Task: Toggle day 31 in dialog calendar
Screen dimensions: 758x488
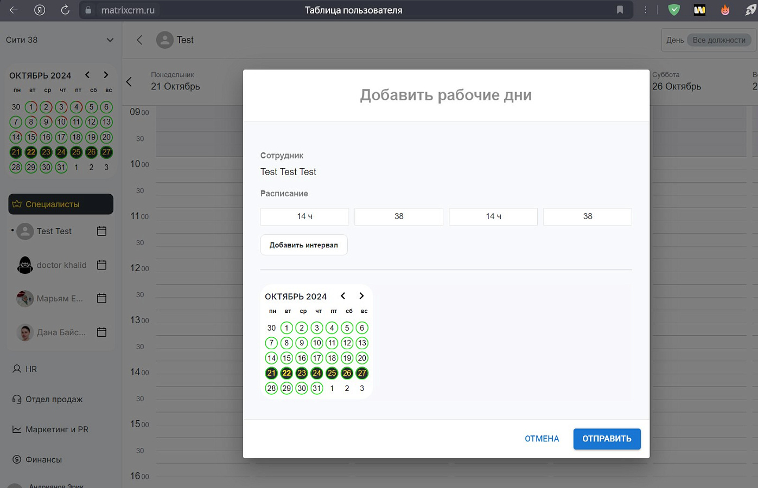Action: point(317,388)
